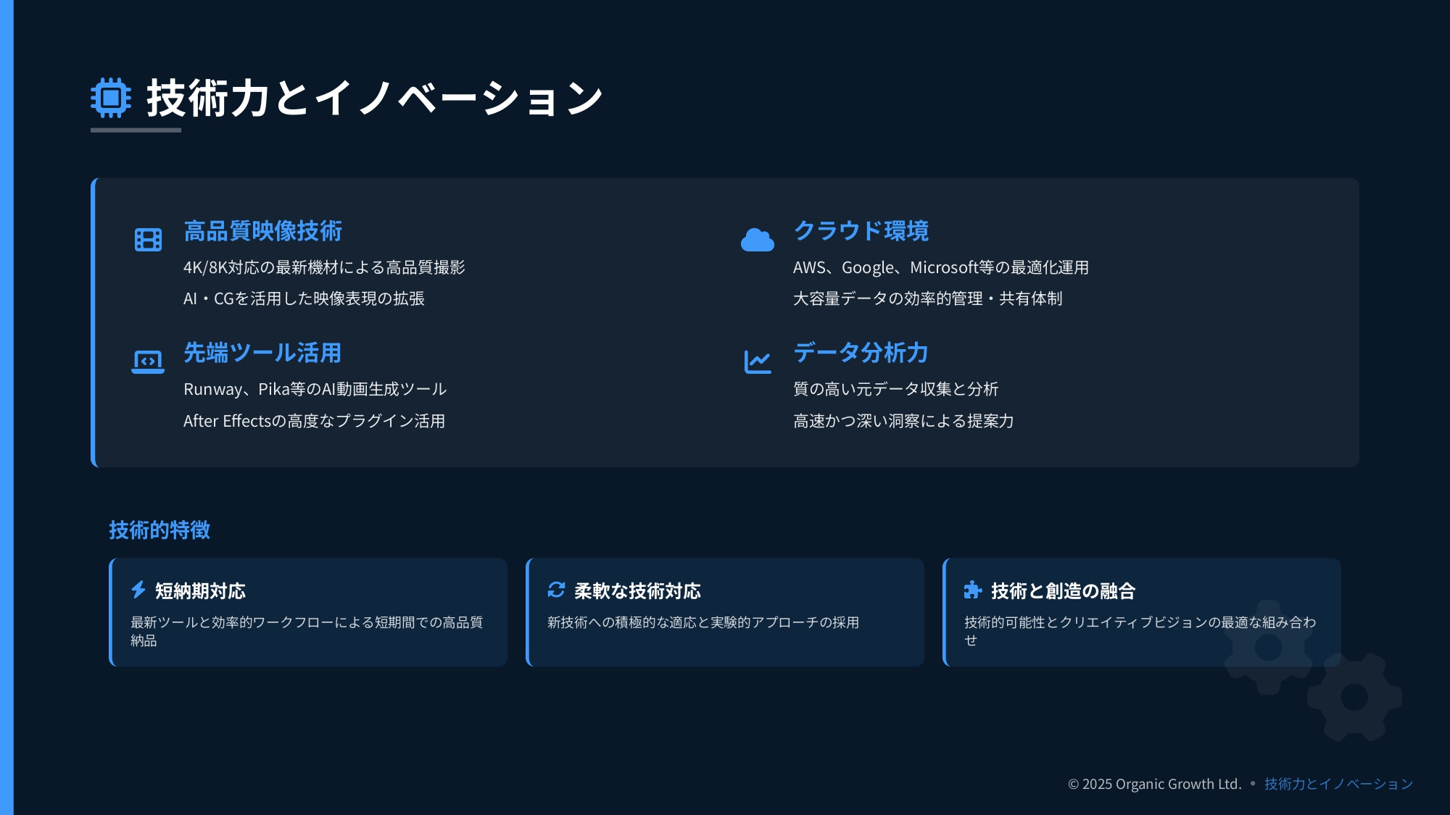
Task: Select the laptop code icon for 先端ツール活用
Action: pyautogui.click(x=147, y=361)
